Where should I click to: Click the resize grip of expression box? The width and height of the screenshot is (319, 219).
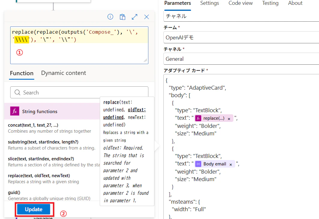tap(145, 60)
